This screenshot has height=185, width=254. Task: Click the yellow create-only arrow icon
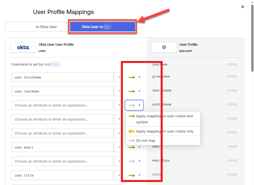(132, 131)
